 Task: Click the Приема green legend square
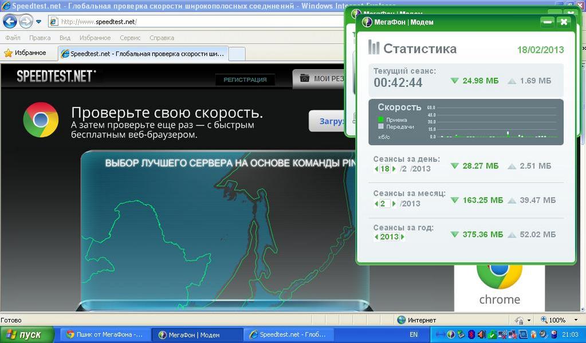tap(381, 120)
